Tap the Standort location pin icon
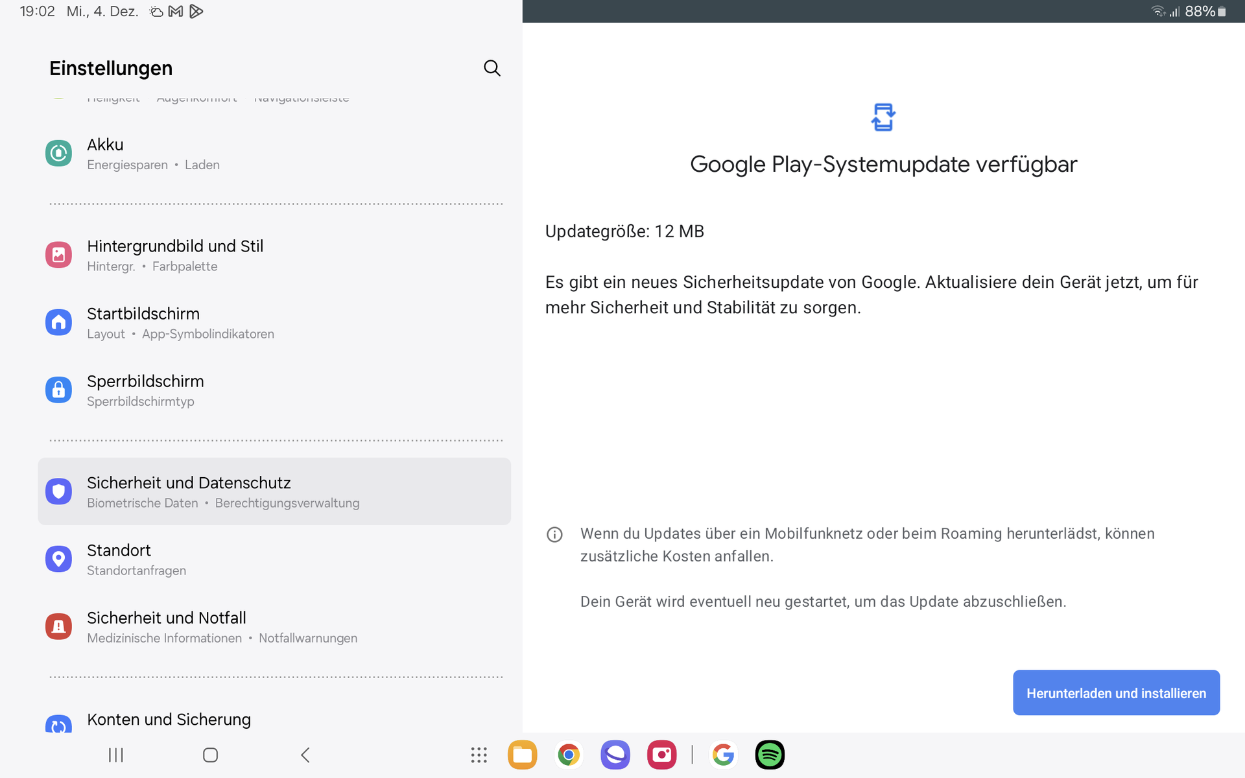Screen dimensions: 1245x778 click(58, 559)
